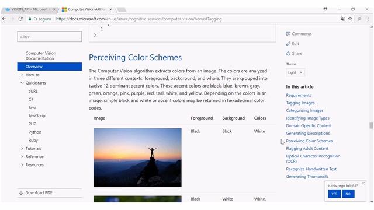Select Overview in sidebar
The width and height of the screenshot is (374, 210).
(x=49, y=66)
